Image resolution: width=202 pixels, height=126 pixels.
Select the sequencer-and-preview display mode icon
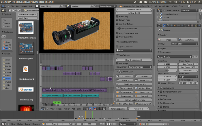(91, 109)
